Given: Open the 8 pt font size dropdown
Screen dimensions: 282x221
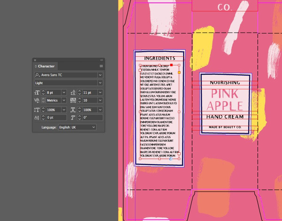Looking at the screenshot, I should tap(64, 92).
